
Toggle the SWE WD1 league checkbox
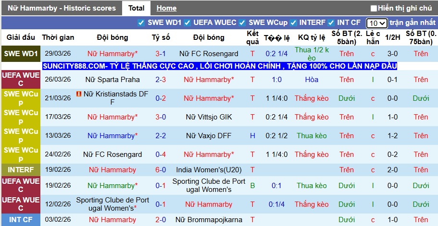[141, 23]
